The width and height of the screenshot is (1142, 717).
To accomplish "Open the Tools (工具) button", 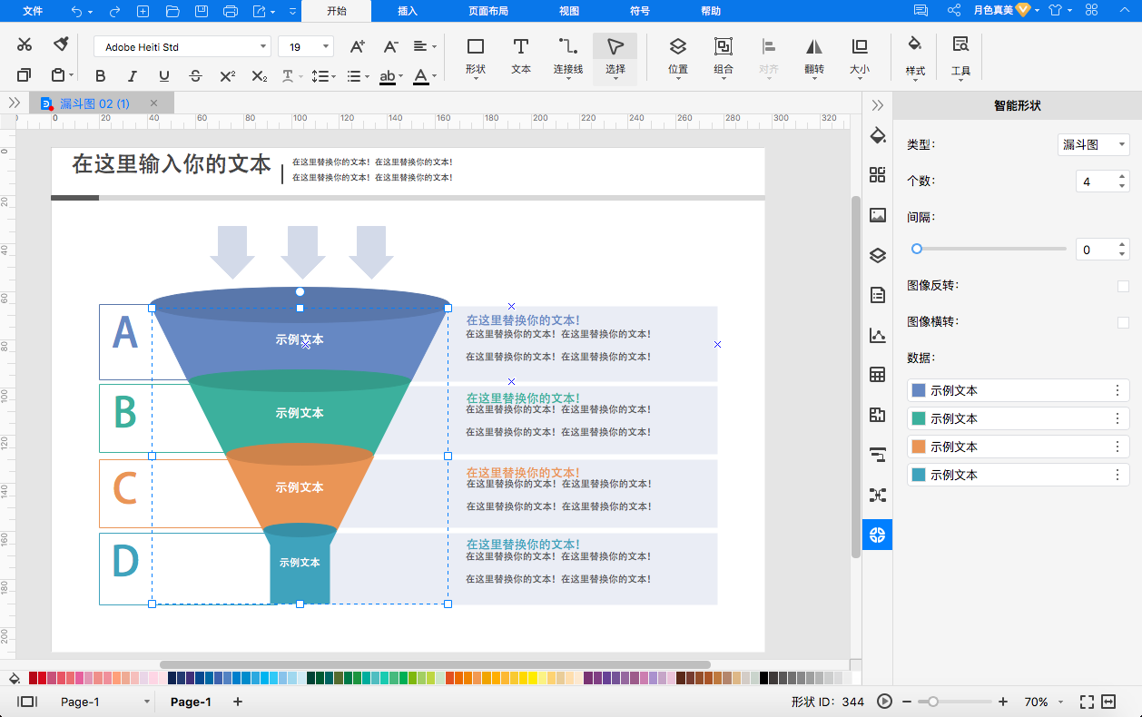I will (960, 56).
